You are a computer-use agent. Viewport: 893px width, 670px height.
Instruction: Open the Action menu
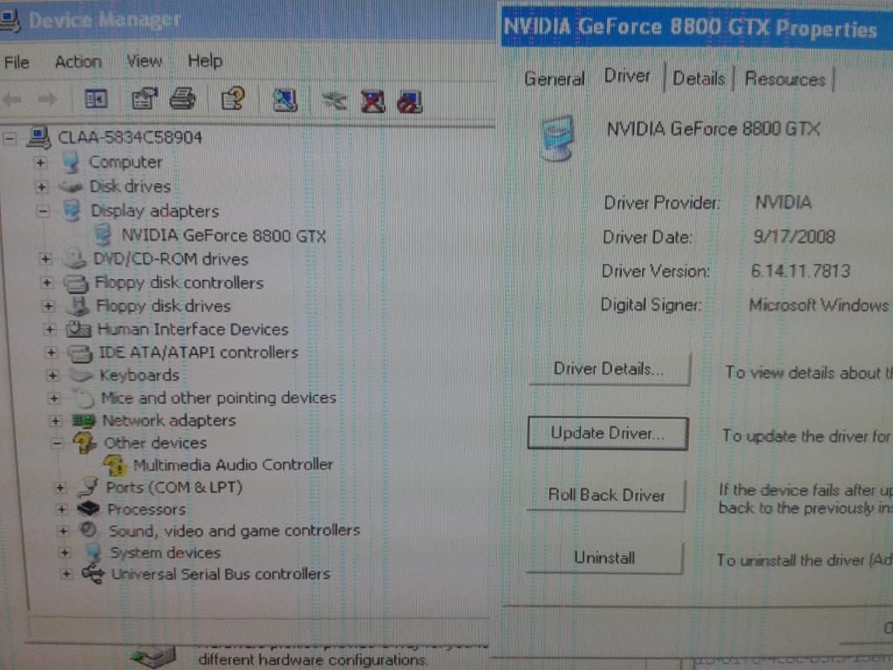click(78, 61)
